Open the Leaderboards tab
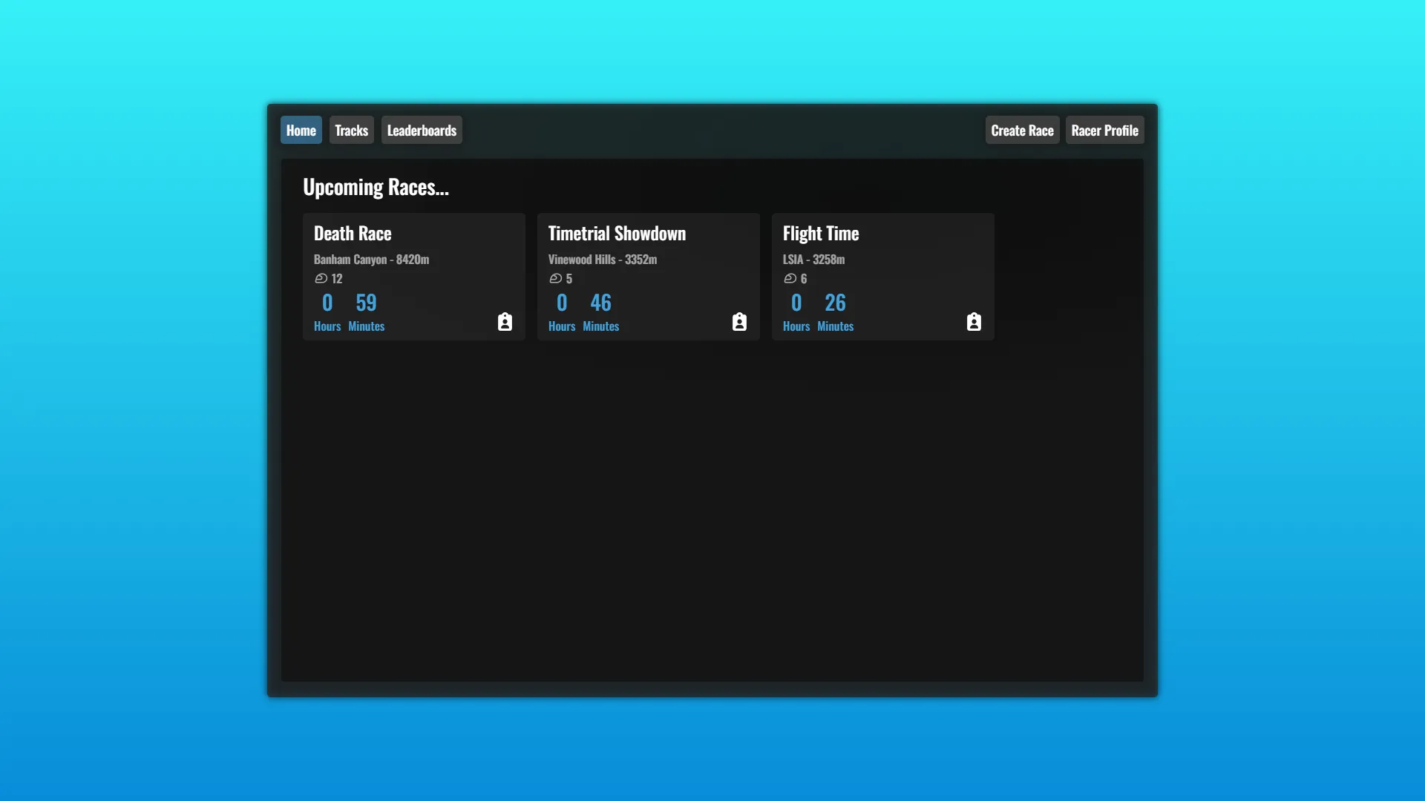 pyautogui.click(x=422, y=130)
